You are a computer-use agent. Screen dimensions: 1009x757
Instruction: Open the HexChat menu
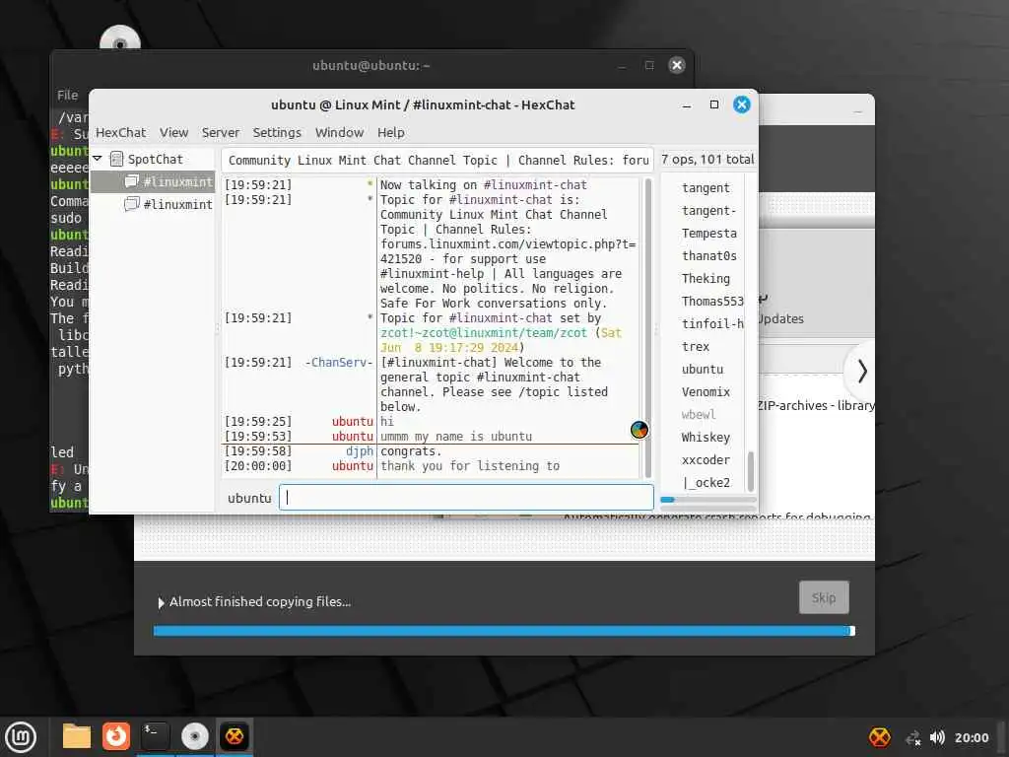[121, 133]
